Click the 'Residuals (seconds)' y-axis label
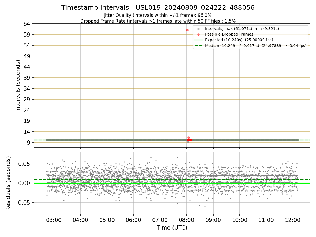 point(8,183)
